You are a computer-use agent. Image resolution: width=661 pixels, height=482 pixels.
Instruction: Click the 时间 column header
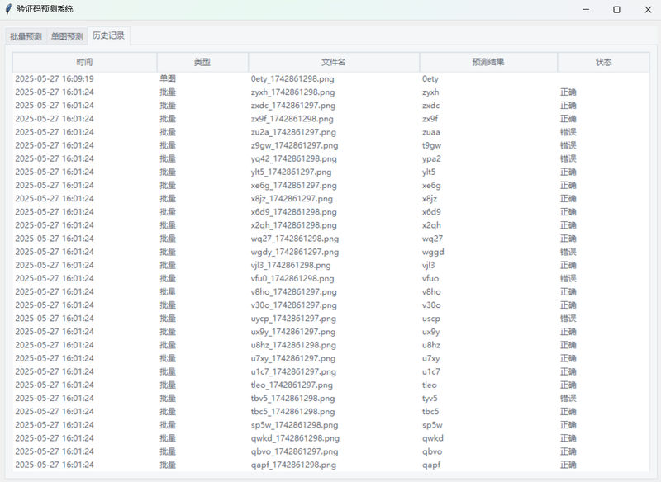[x=85, y=62]
